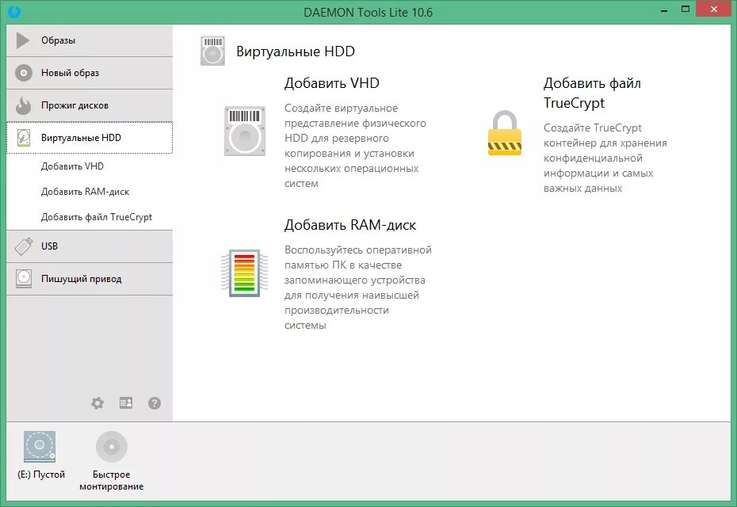Open settings with the gear icon
This screenshot has height=507, width=737.
pos(97,403)
